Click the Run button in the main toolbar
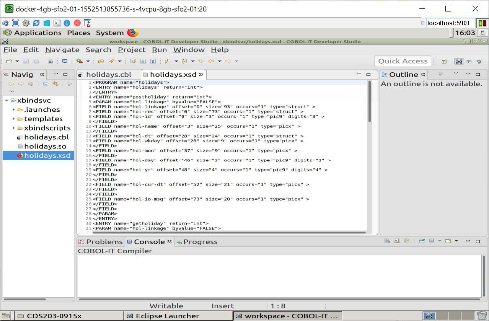The height and width of the screenshot is (321, 489). 79,61
